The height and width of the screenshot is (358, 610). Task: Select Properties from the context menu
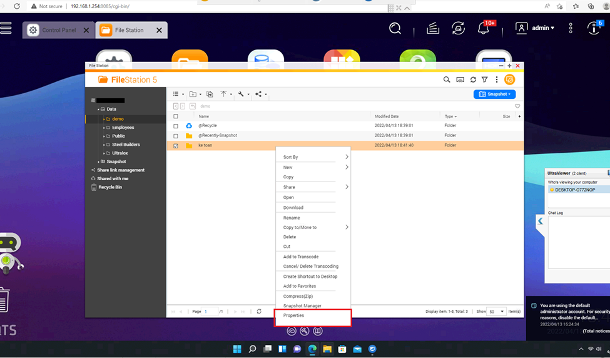[x=293, y=315]
